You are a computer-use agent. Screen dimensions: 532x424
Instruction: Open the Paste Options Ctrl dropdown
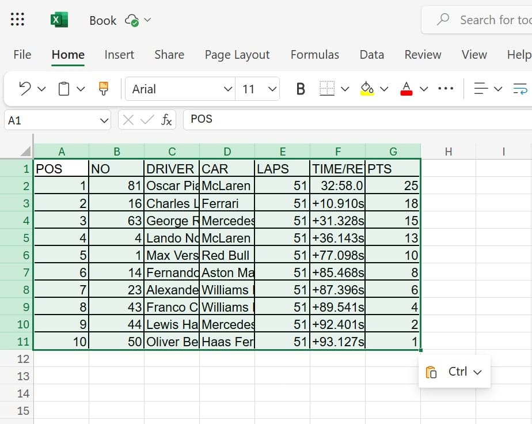click(x=454, y=372)
